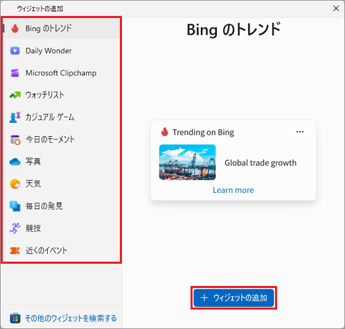Select 毎日の発見 in the widget list
345x329 pixels.
[62, 206]
